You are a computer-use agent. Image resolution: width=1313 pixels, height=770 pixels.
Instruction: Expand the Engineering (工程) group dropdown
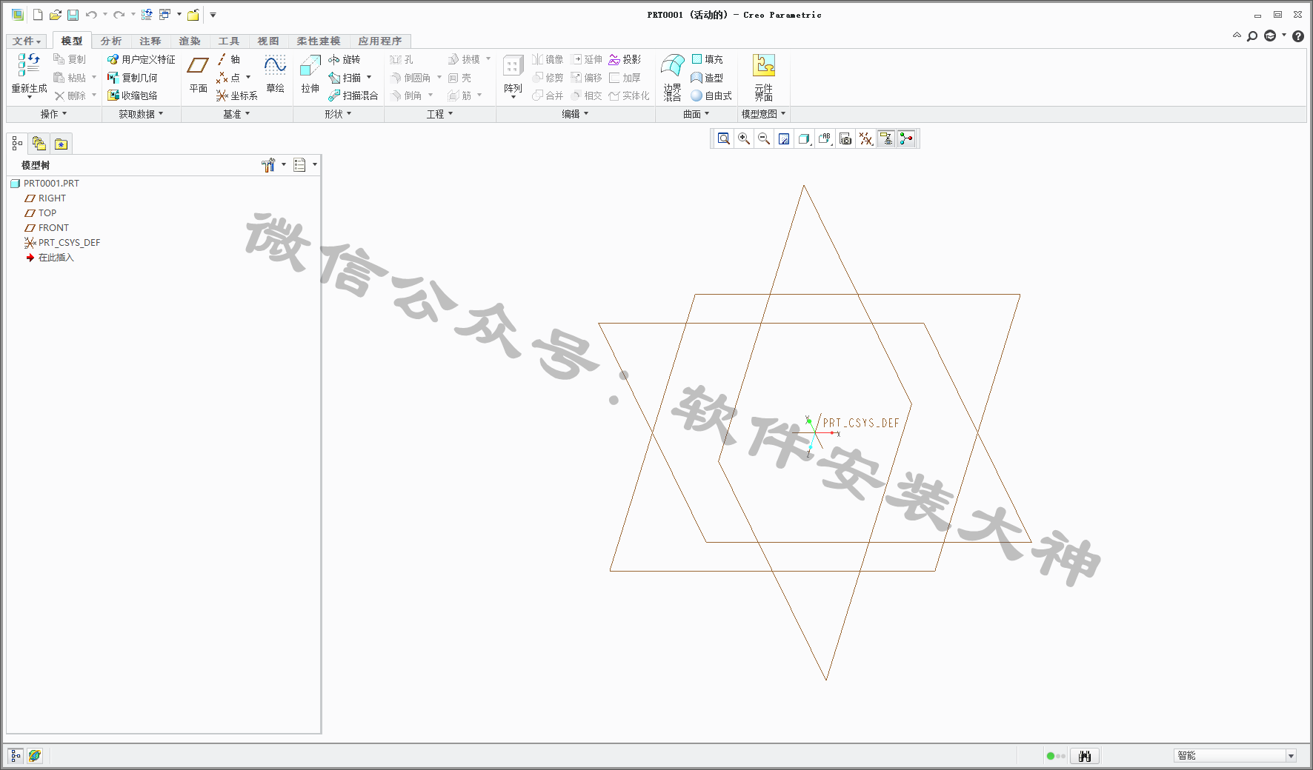click(x=439, y=114)
